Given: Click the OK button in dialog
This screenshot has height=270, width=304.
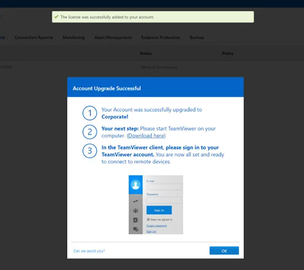Looking at the screenshot, I should click(x=224, y=251).
